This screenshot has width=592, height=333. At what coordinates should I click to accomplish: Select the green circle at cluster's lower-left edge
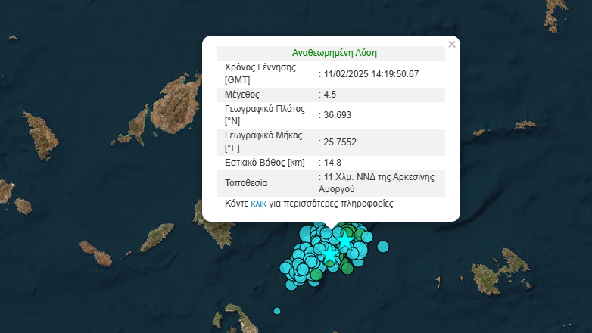point(316,275)
